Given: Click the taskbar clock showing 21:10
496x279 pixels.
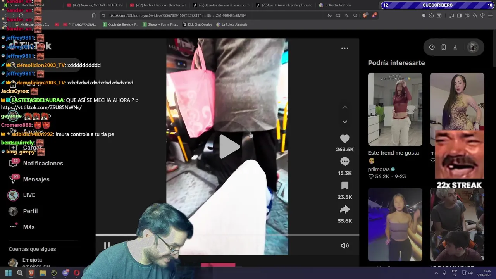Looking at the screenshot, I should tap(484, 273).
